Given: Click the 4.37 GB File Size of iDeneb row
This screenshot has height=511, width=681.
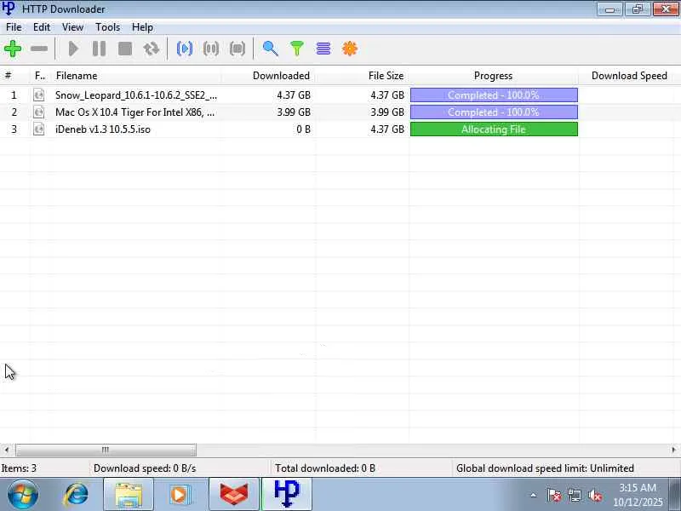Looking at the screenshot, I should click(387, 129).
